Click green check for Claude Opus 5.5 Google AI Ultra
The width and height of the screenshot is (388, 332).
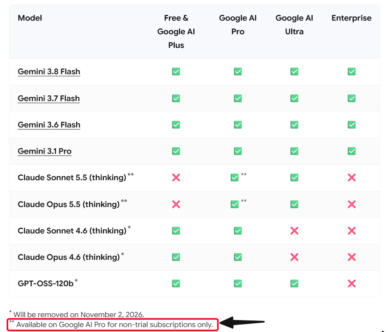pyautogui.click(x=294, y=204)
